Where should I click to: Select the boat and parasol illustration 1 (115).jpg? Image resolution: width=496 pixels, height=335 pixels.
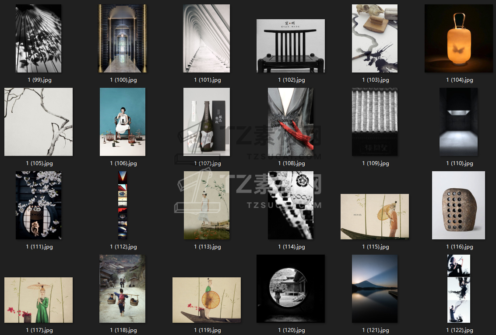(x=375, y=217)
